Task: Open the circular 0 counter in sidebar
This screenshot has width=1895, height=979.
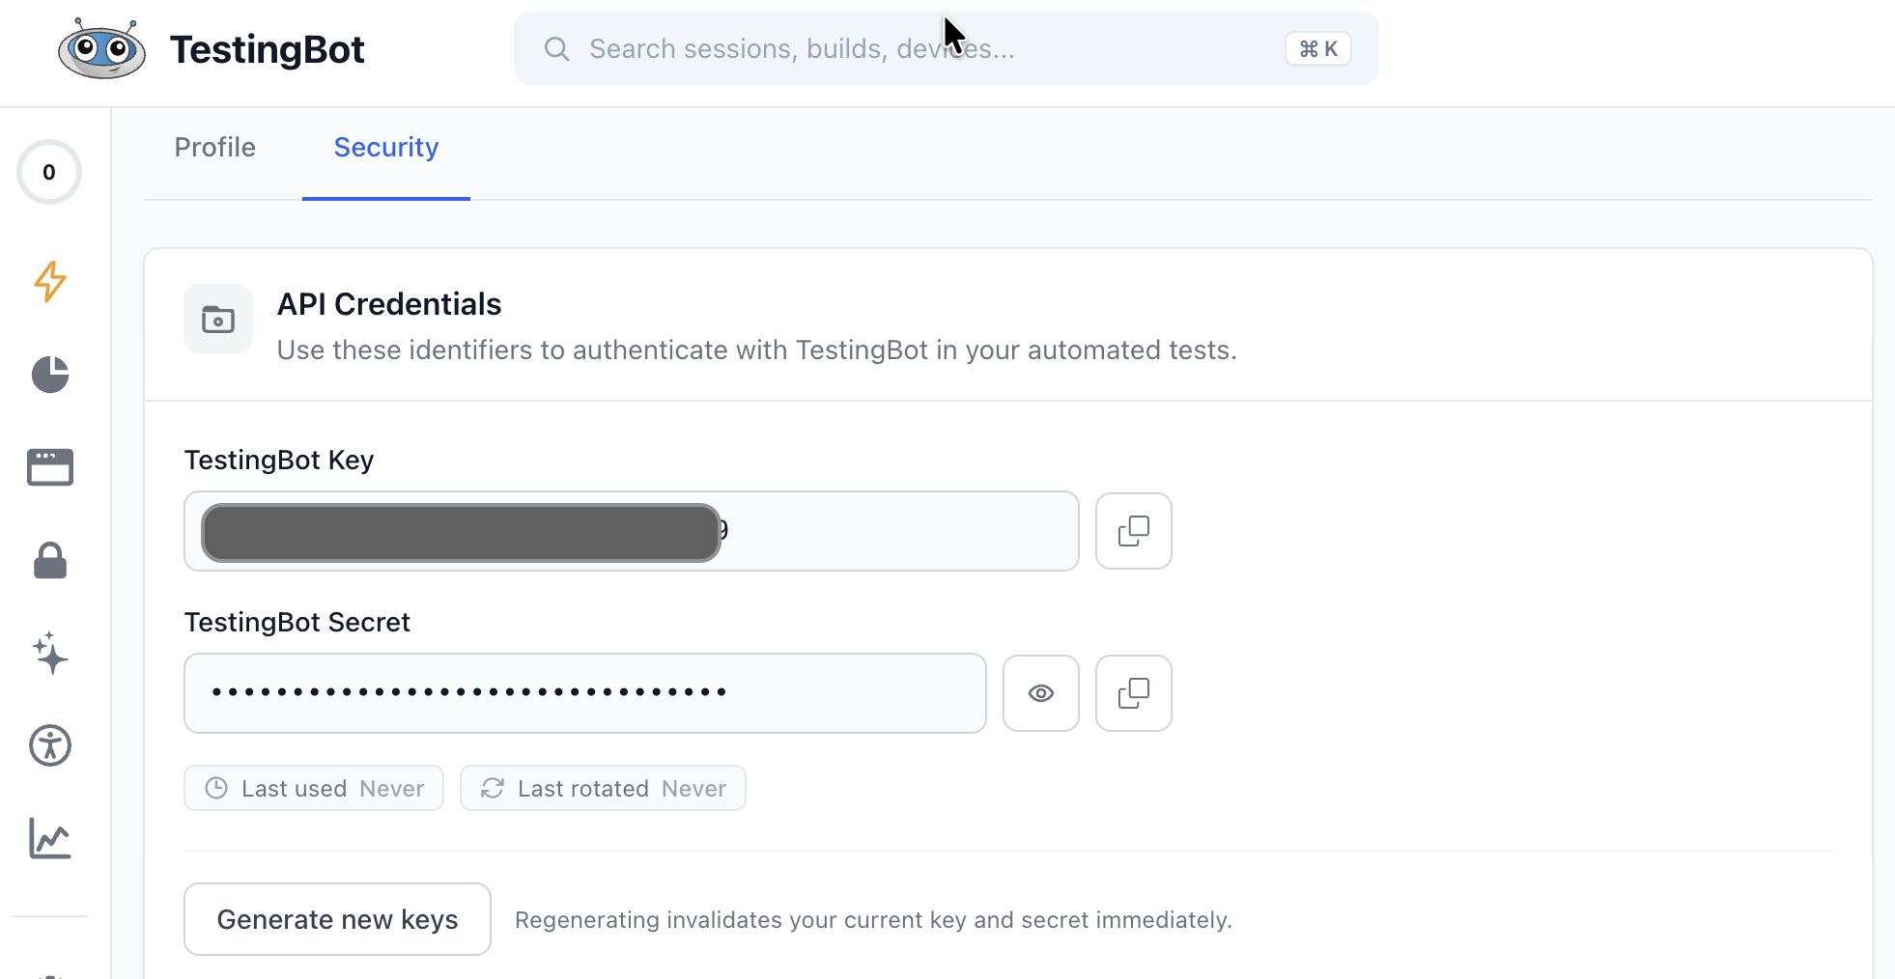Action: pos(49,172)
